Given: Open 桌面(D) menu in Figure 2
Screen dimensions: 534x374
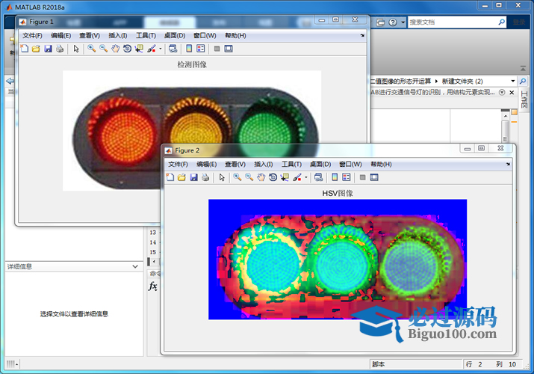Looking at the screenshot, I should (x=320, y=165).
